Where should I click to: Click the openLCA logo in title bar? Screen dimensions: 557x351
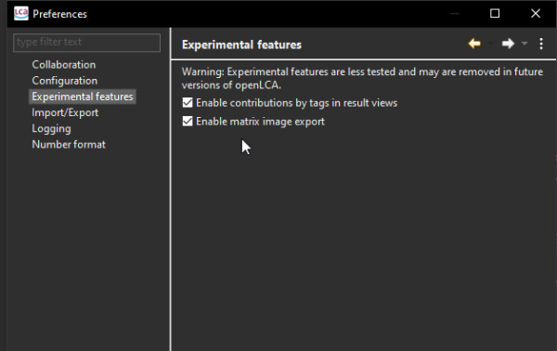point(21,14)
